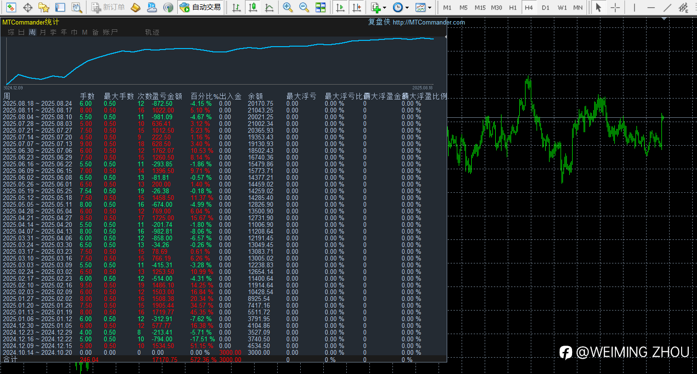Select the H4 timeframe
Image resolution: width=697 pixels, height=374 pixels.
(529, 8)
